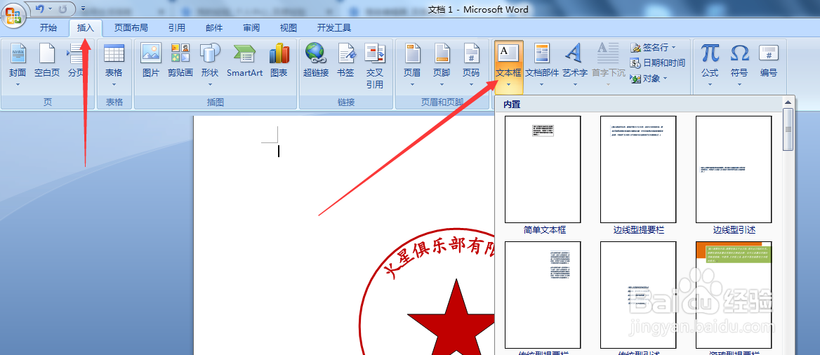This screenshot has width=820, height=355.
Task: Choose the 边线型提要栏 text box thumbnail
Action: (x=638, y=169)
